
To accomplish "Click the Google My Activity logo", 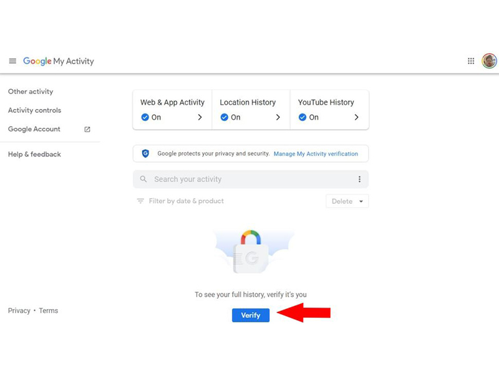I will [x=59, y=61].
